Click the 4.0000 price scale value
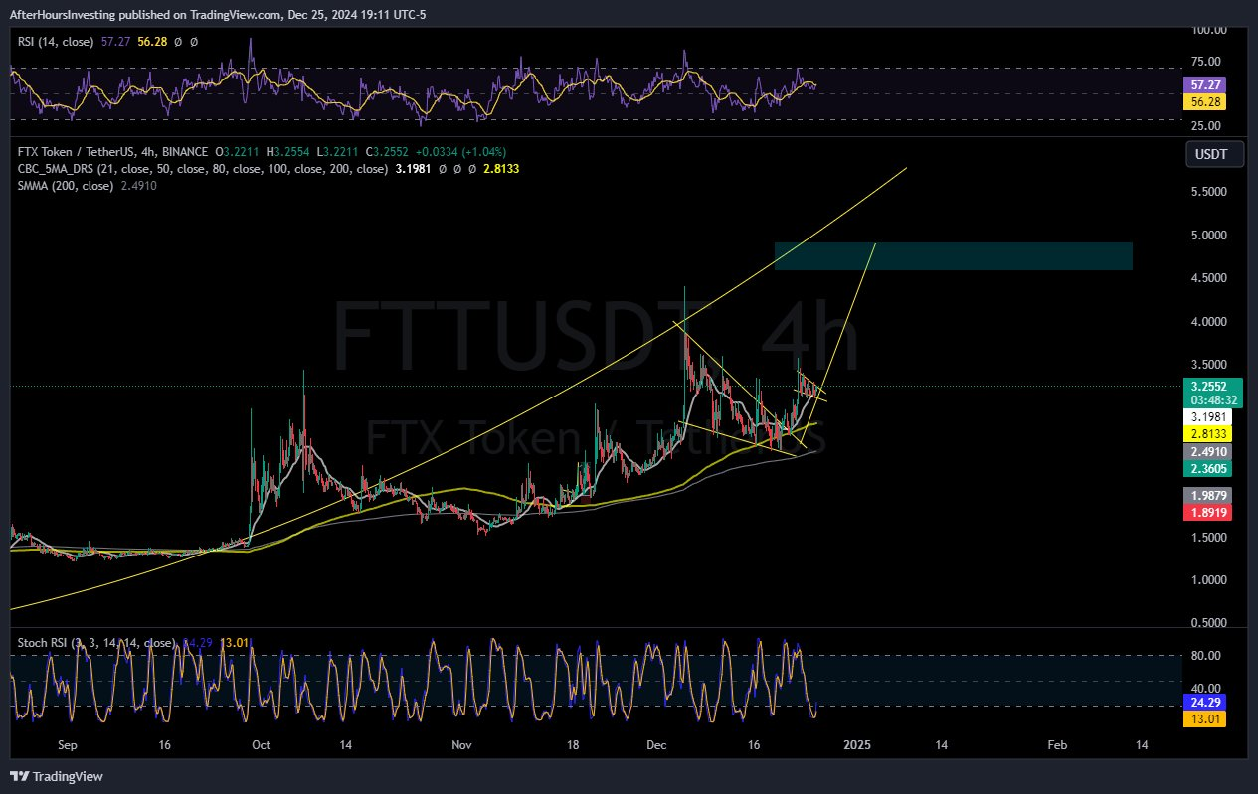This screenshot has width=1258, height=794. click(1207, 322)
